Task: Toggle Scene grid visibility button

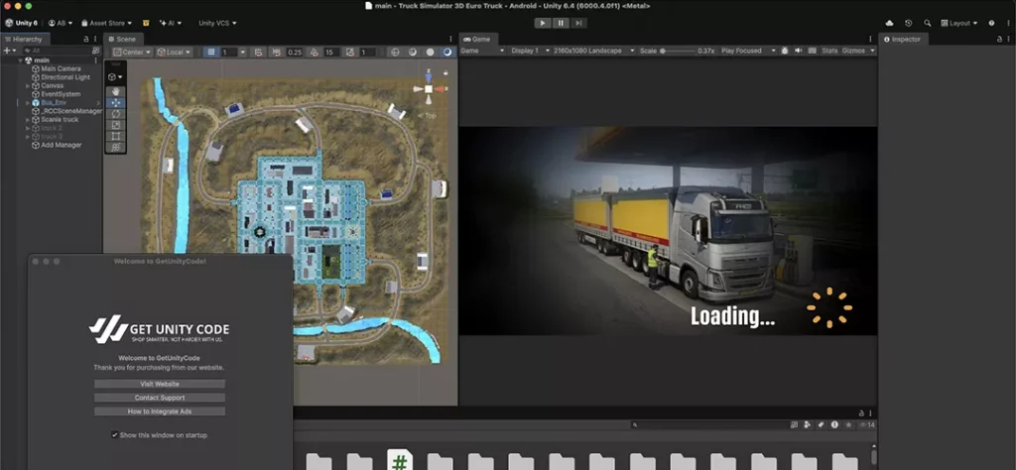Action: click(210, 52)
